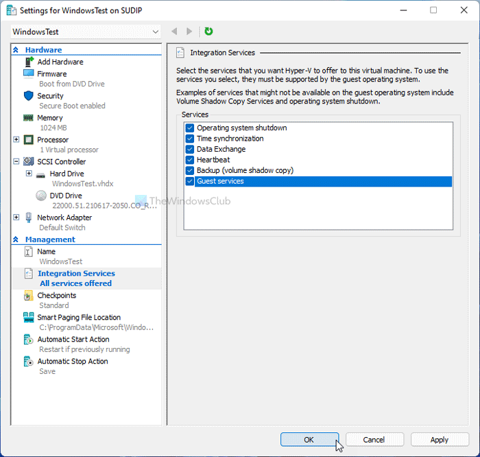Click the Processor icon
Image resolution: width=480 pixels, height=457 pixels.
pos(29,140)
